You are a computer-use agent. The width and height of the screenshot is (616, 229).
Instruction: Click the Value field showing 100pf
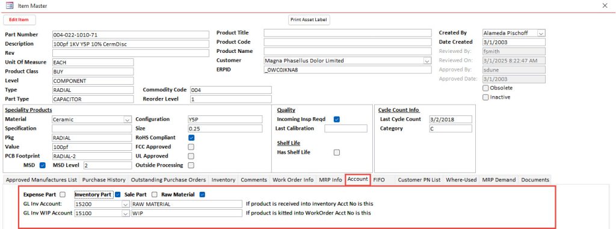point(92,147)
